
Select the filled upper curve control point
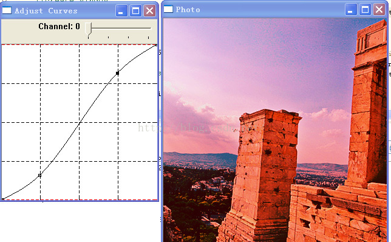coord(117,73)
